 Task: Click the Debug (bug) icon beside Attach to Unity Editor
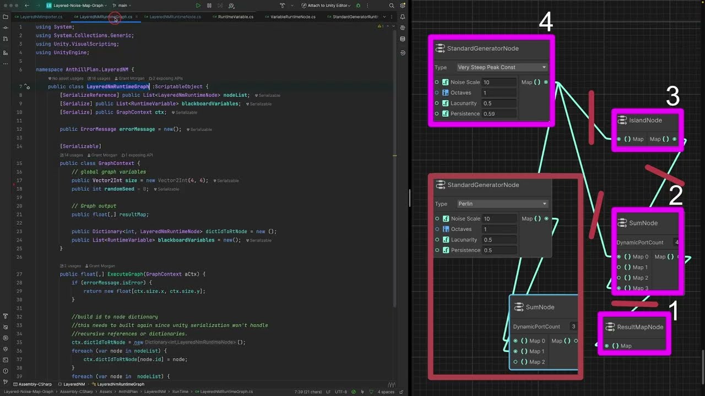click(x=358, y=5)
